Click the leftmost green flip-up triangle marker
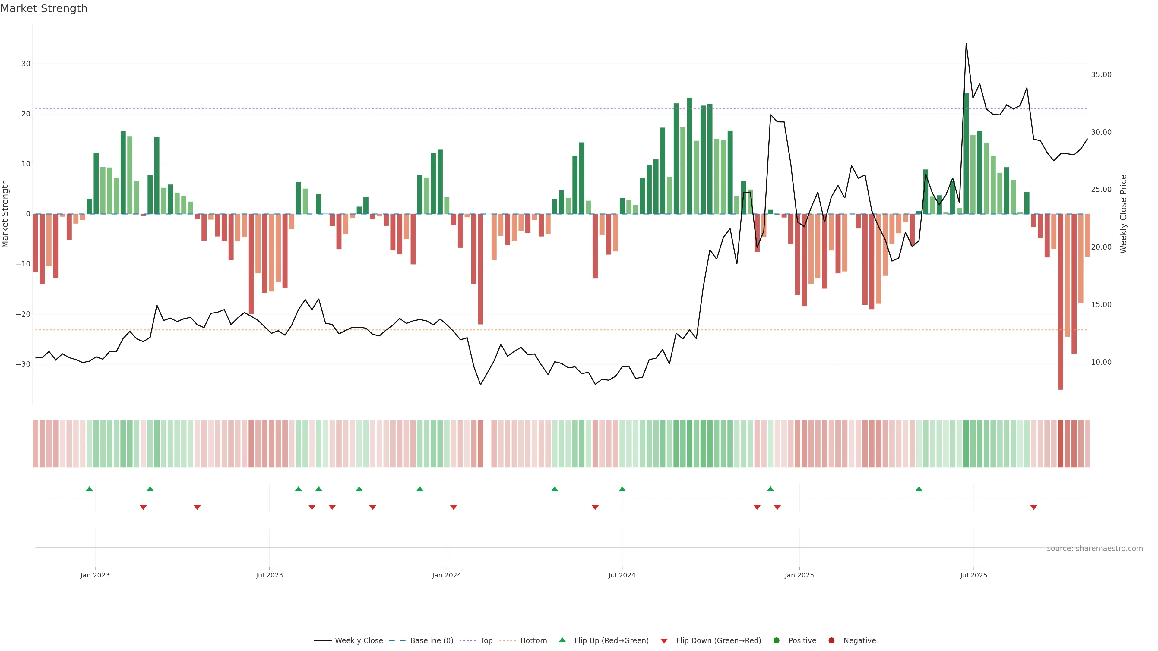1158x651 pixels. tap(90, 489)
